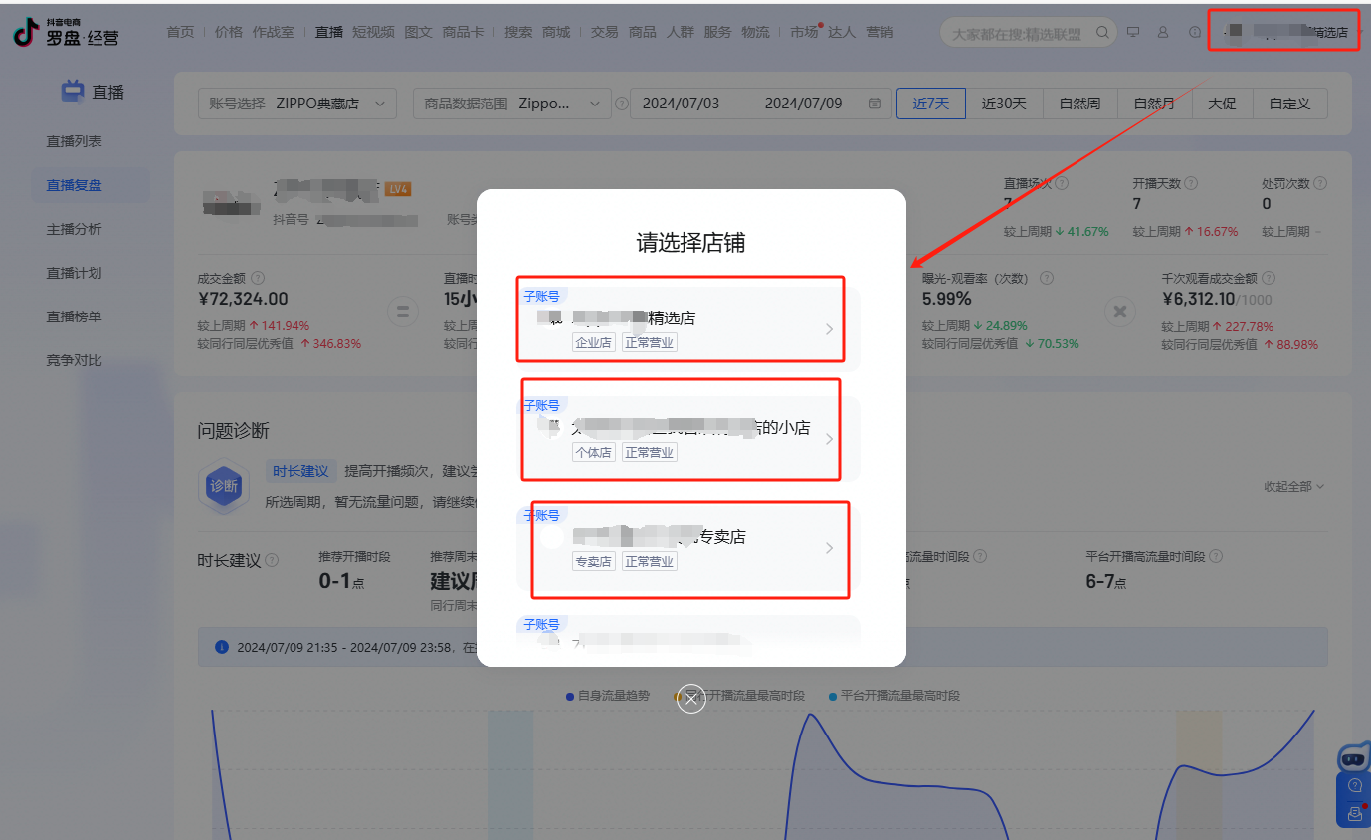Click the help icon next to 开播天数
Screen dimensions: 1371x840
[1191, 184]
